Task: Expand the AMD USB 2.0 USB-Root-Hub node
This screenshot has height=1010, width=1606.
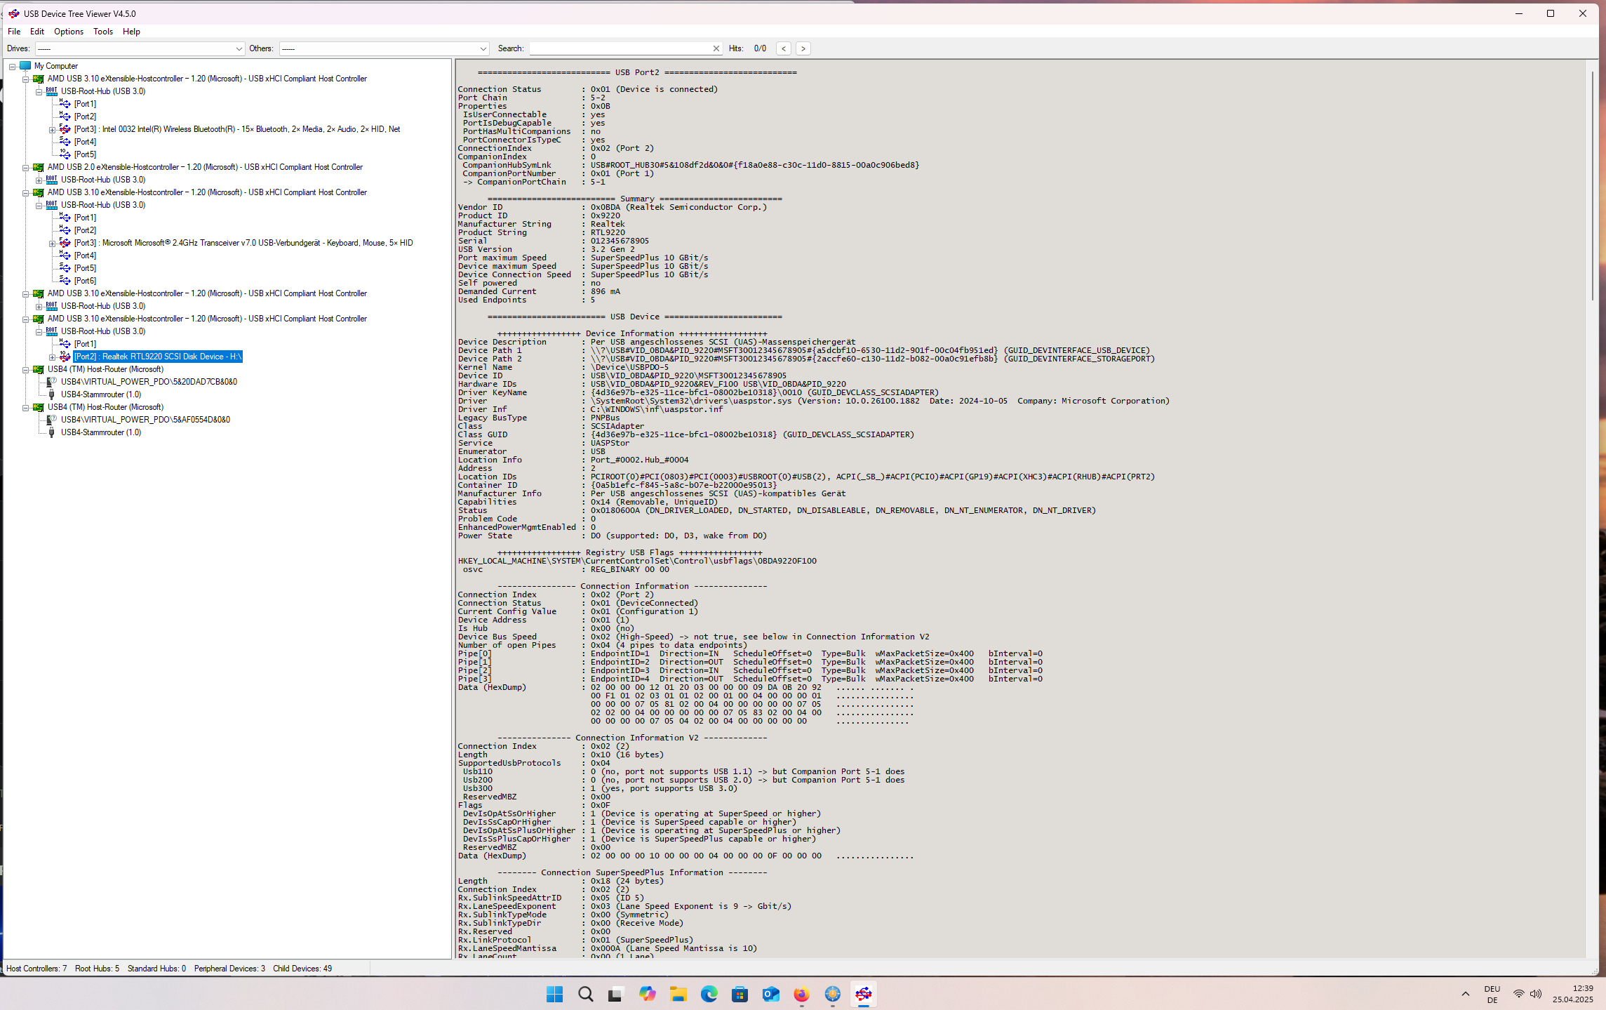Action: click(39, 180)
